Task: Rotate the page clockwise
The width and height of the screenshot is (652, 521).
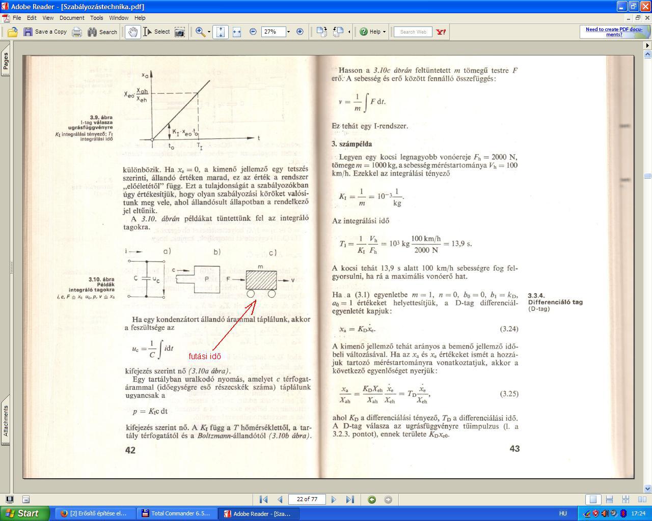Action: point(321,32)
